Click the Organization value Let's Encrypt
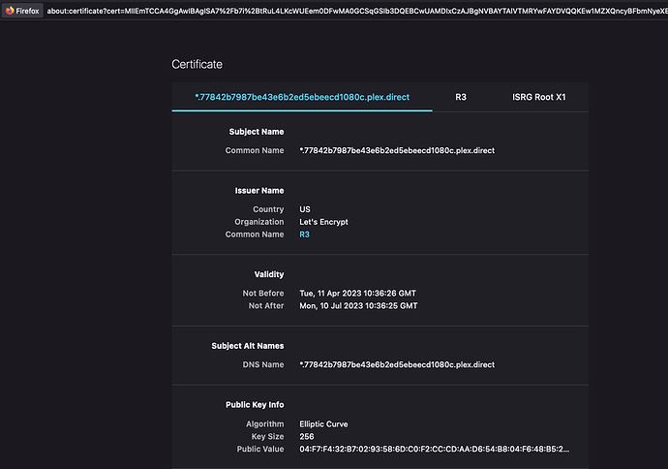Viewport: 668px width, 469px height. (324, 222)
